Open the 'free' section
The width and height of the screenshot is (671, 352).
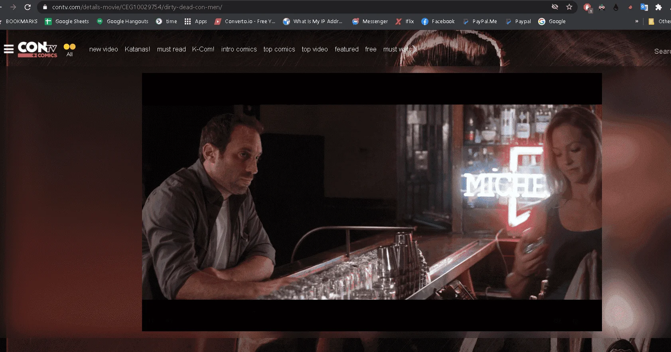(x=371, y=49)
